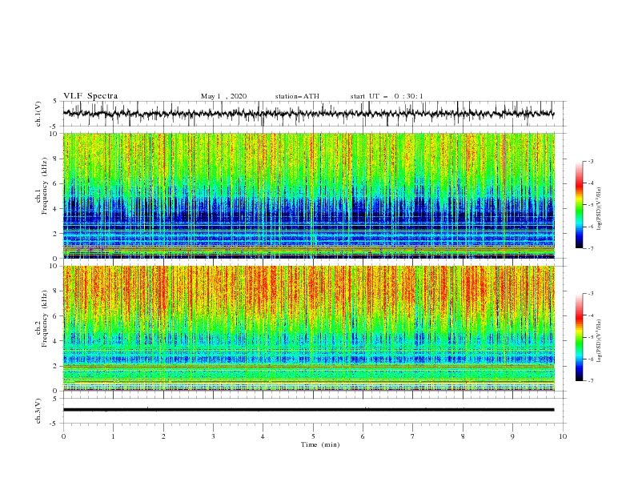Click time axis tick label "1"
Viewport: 634px width, 490px height.
coord(113,436)
